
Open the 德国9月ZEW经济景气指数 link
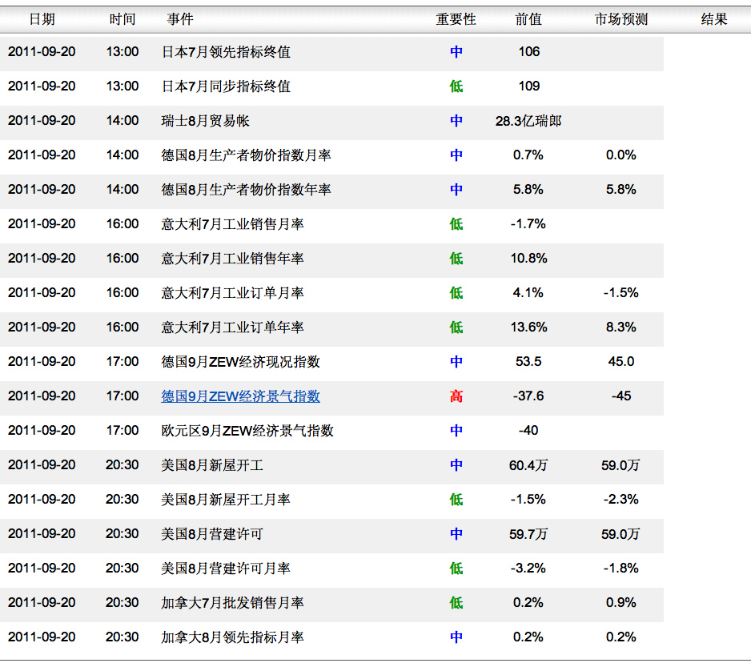[x=240, y=396]
